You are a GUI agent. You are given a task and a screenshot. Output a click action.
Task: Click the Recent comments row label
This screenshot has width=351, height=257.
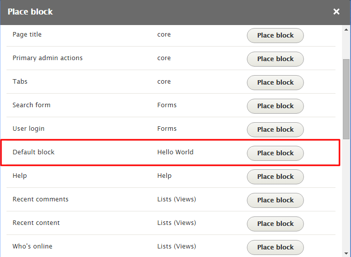tap(41, 199)
